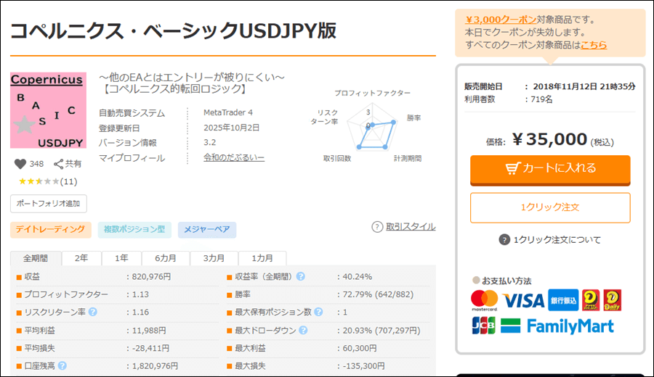The width and height of the screenshot is (654, 377).
Task: Click the share icon
Action: pyautogui.click(x=59, y=164)
